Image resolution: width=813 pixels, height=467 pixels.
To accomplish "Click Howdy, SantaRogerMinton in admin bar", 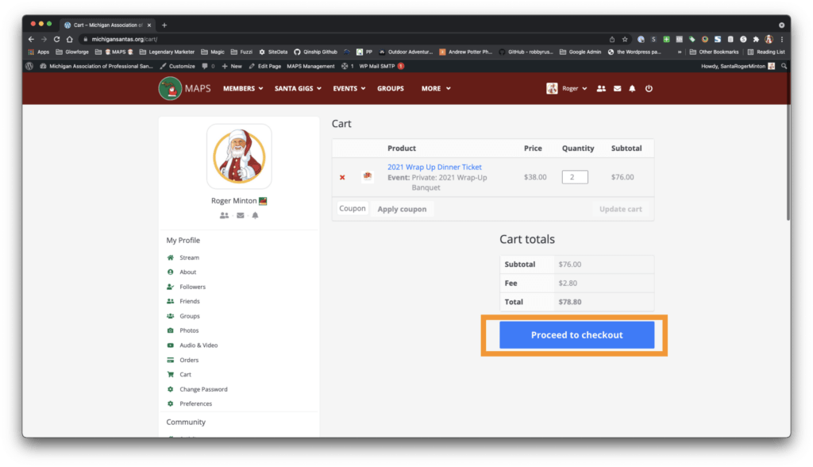I will point(738,67).
